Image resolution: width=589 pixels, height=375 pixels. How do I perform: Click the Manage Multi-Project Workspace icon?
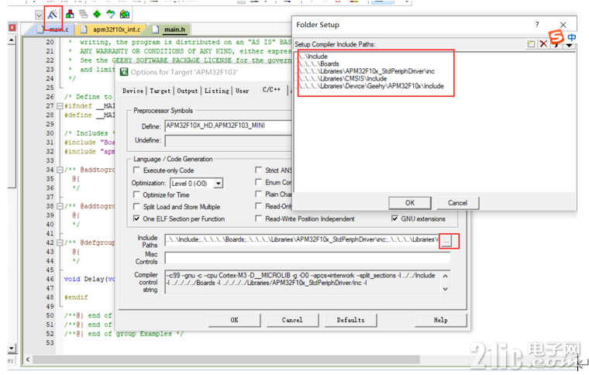[x=84, y=15]
